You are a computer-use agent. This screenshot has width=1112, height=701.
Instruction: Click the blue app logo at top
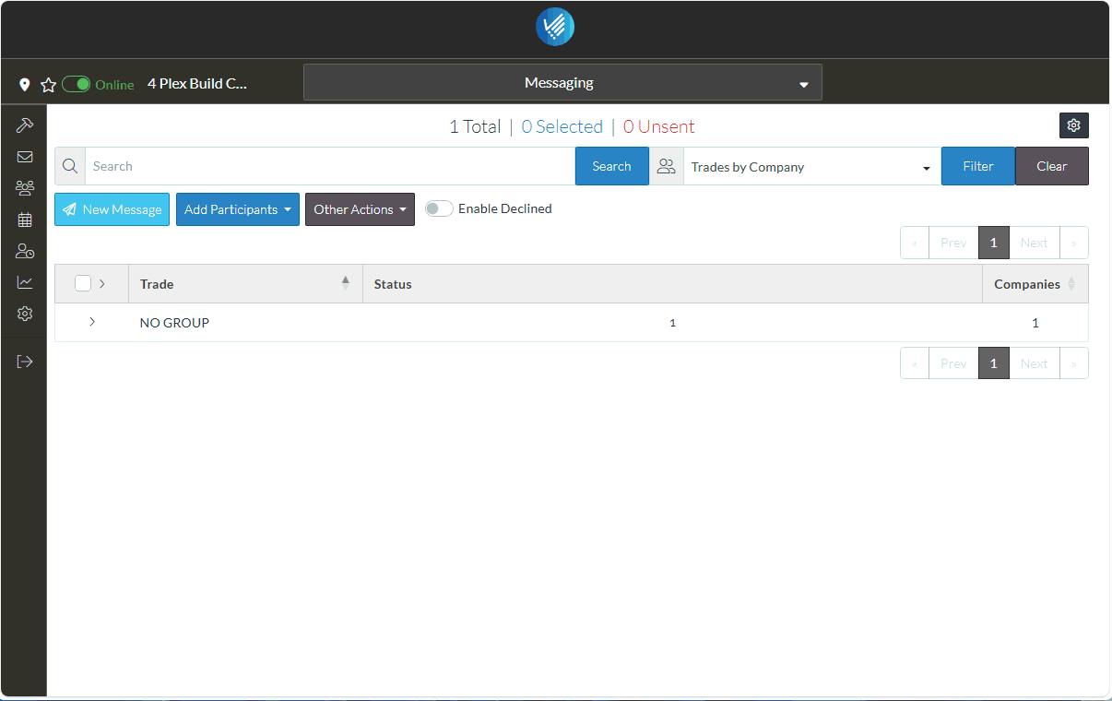click(555, 27)
